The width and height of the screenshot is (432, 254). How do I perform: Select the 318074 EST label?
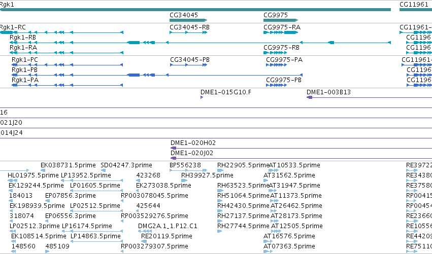coord(22,216)
